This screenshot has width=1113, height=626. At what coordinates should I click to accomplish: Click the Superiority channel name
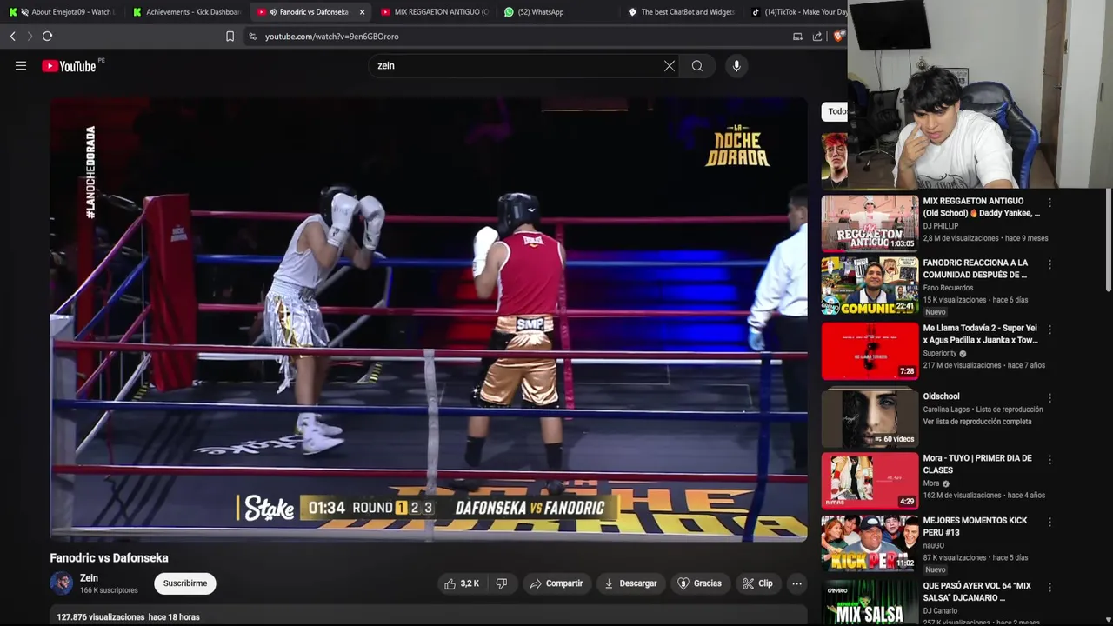tap(940, 354)
